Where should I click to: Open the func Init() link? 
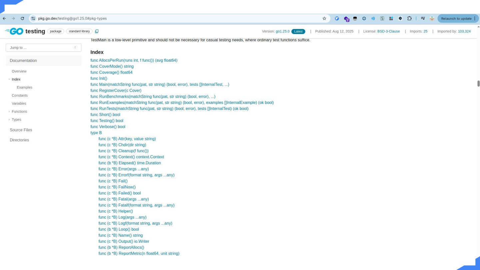coord(99,78)
